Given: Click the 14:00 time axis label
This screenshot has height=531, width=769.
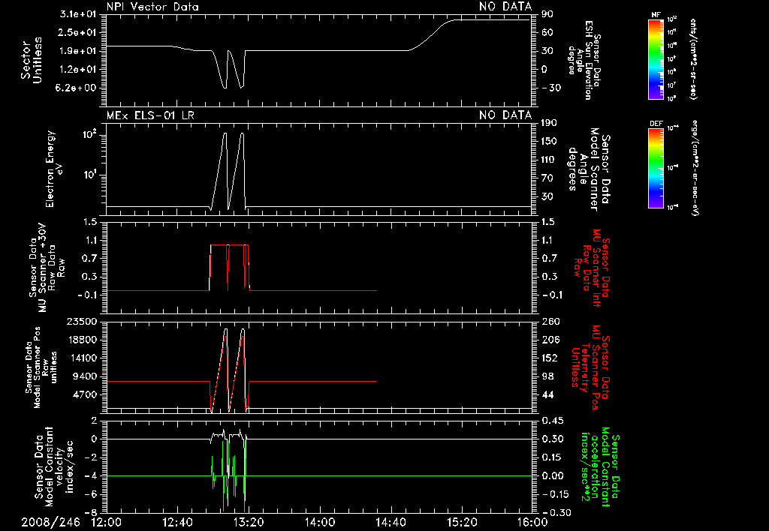Looking at the screenshot, I should coord(319,522).
